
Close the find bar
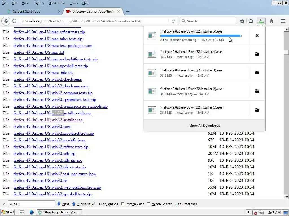pos(4,204)
